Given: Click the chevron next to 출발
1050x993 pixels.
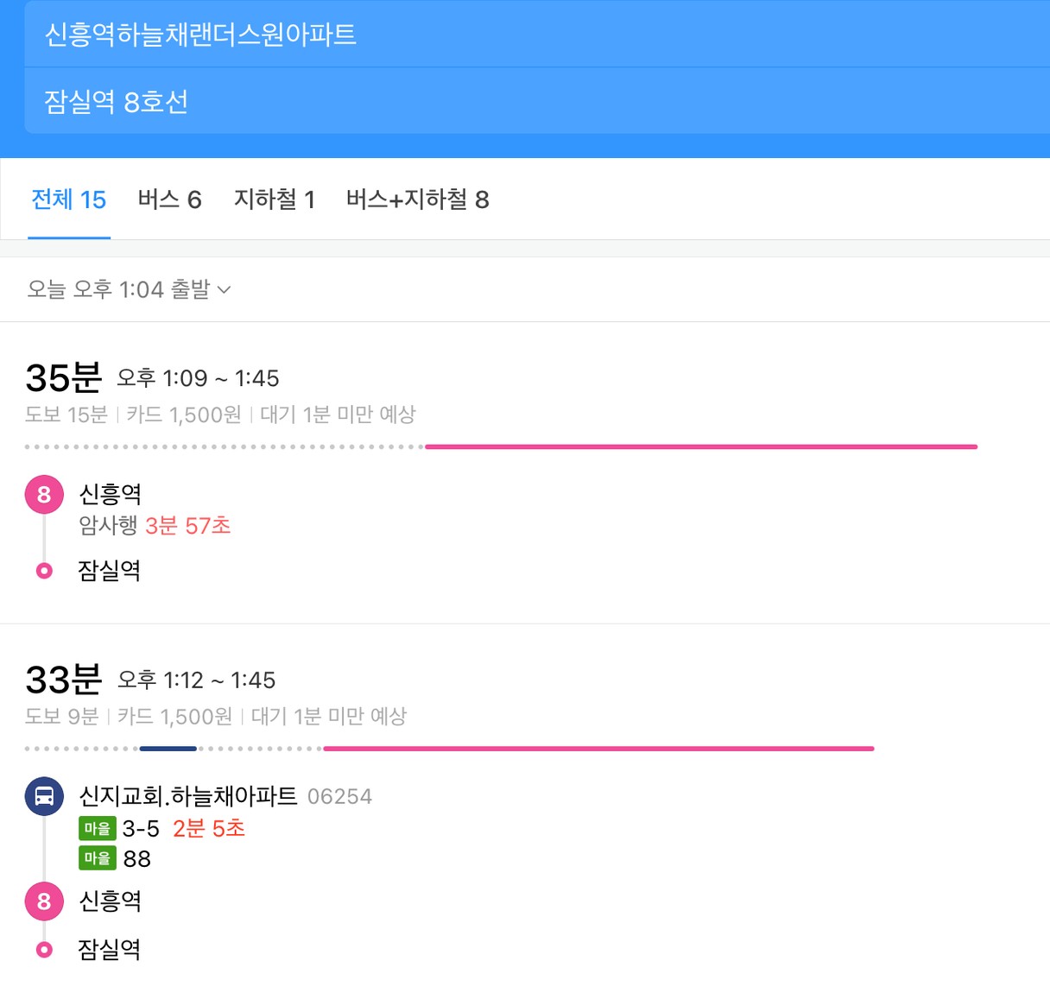Looking at the screenshot, I should (225, 290).
